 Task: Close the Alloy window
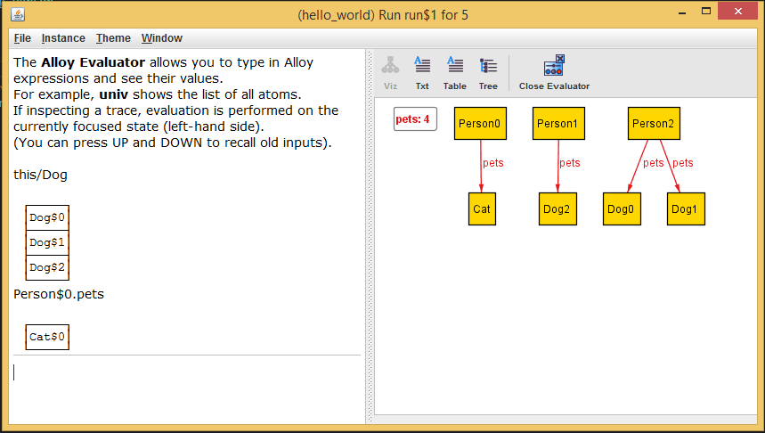(x=737, y=12)
